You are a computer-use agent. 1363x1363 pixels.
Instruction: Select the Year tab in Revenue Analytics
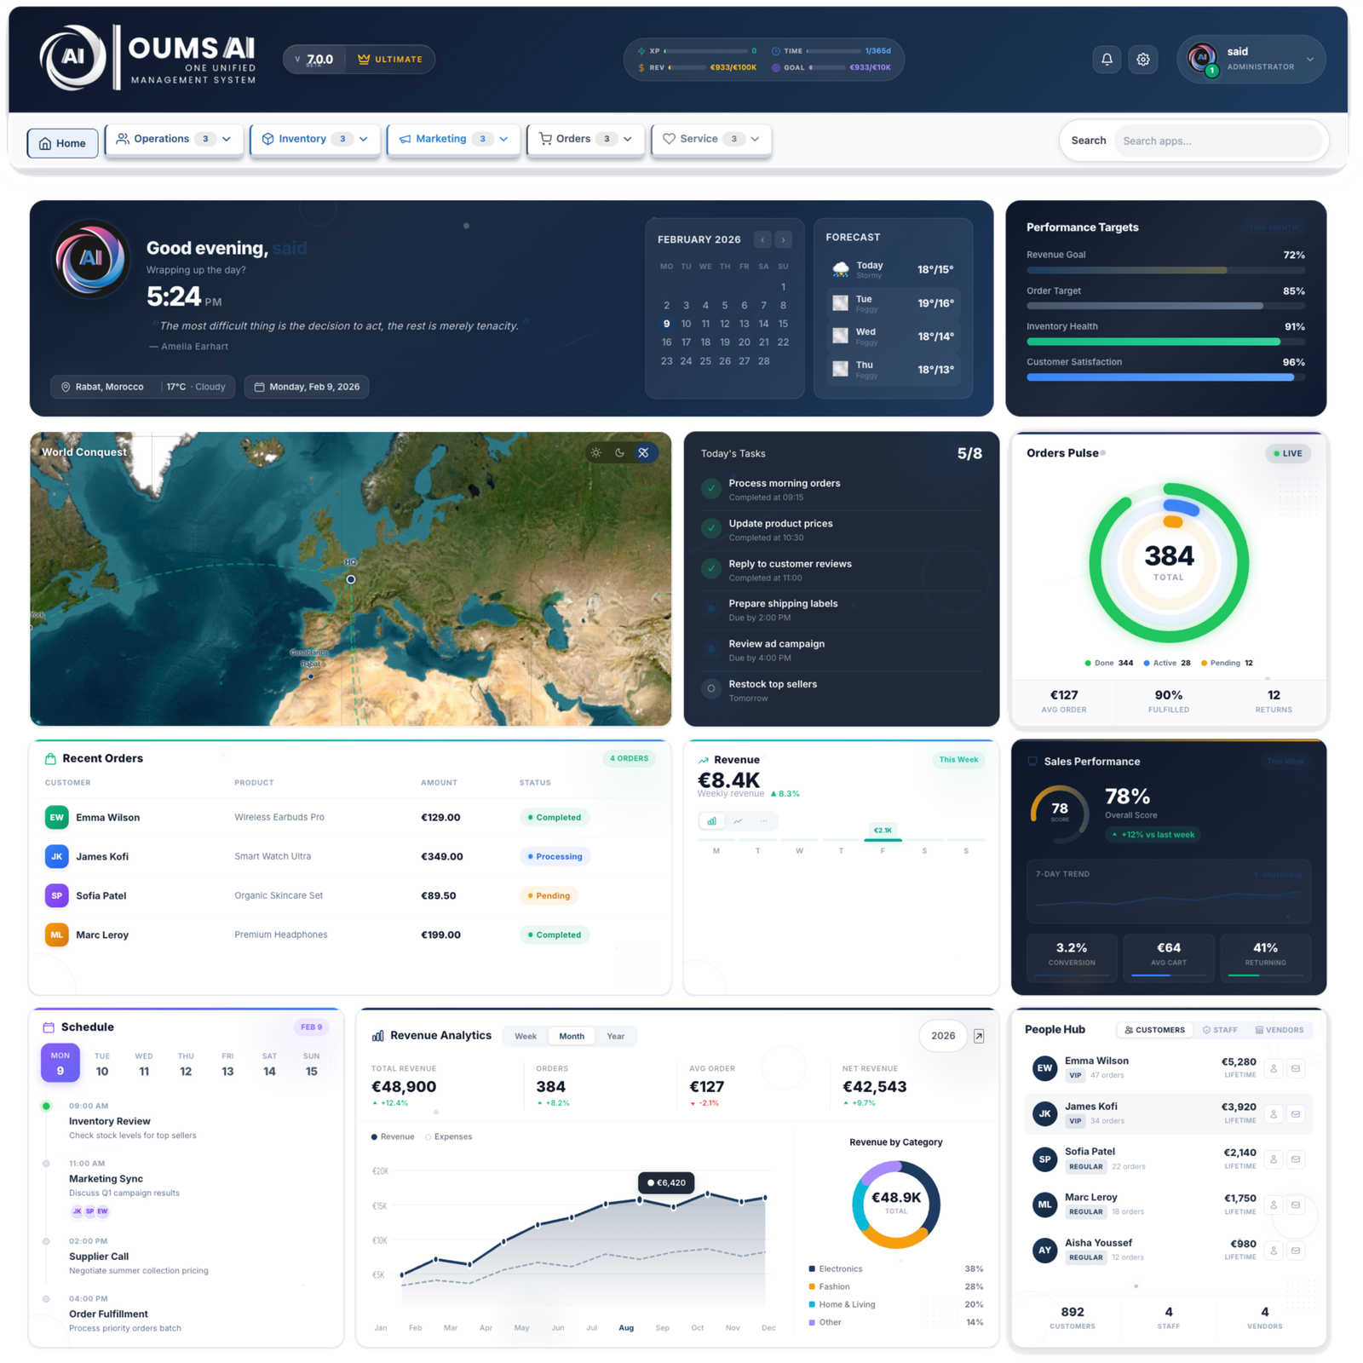(615, 1037)
